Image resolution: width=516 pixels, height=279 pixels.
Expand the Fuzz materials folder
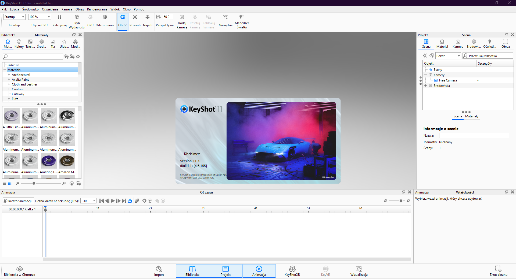tap(9, 99)
